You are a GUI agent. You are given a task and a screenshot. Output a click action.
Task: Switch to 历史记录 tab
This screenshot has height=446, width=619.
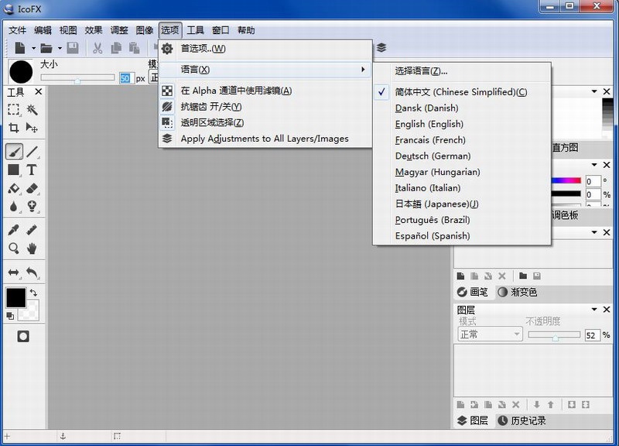point(522,420)
